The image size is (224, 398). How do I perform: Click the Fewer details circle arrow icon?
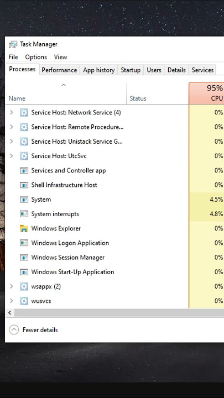14,330
